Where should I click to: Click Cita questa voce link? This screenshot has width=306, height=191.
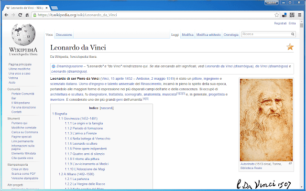22,158
